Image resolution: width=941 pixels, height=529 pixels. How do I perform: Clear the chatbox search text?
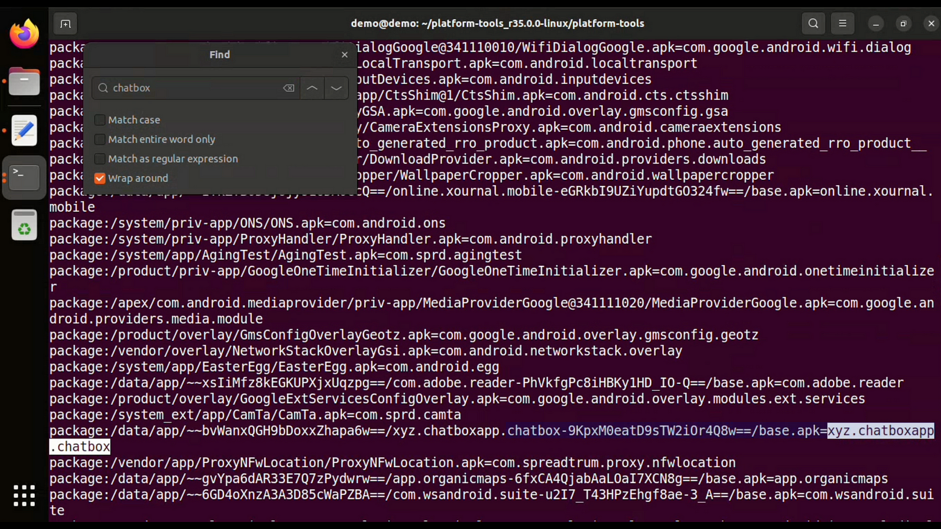tap(288, 88)
